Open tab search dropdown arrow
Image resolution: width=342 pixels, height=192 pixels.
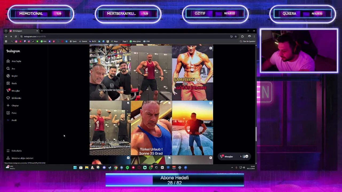pyautogui.click(x=6, y=31)
